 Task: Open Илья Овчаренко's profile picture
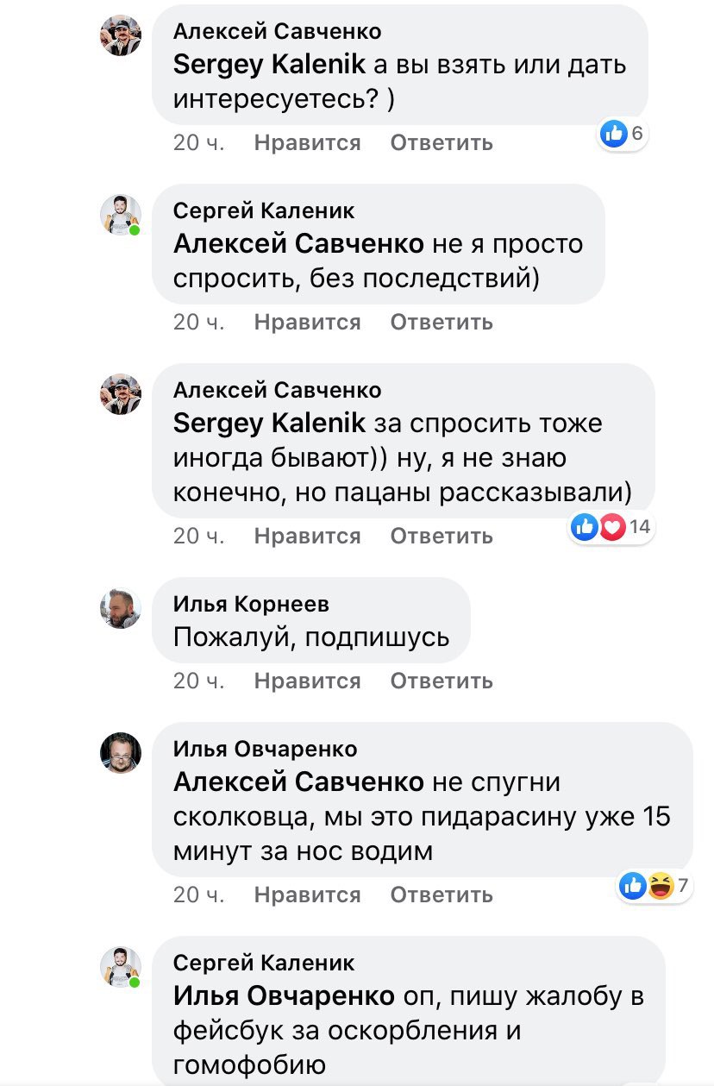pyautogui.click(x=121, y=753)
